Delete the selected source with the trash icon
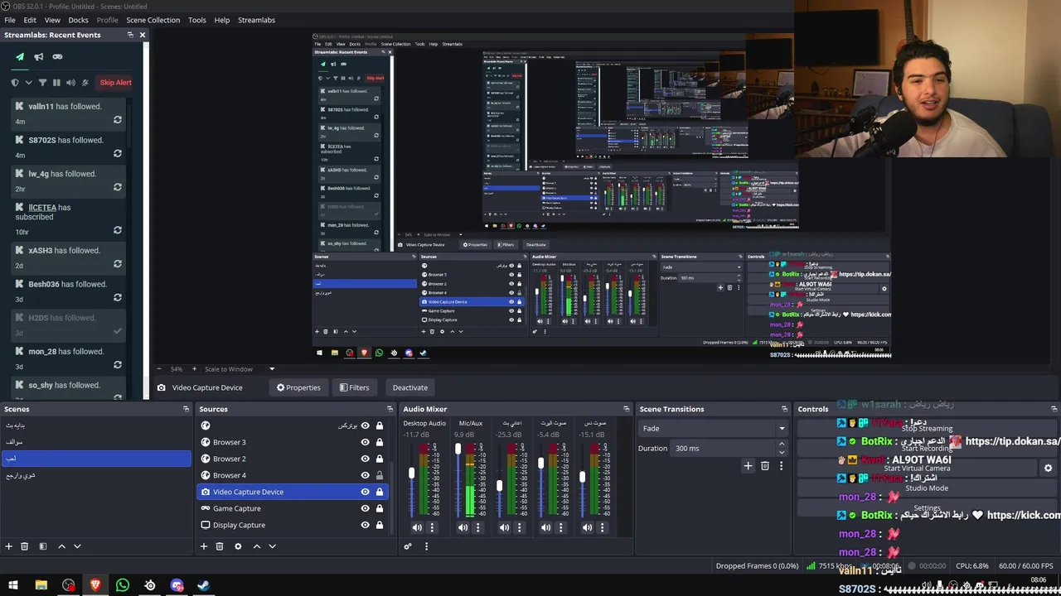The width and height of the screenshot is (1061, 596). (220, 546)
